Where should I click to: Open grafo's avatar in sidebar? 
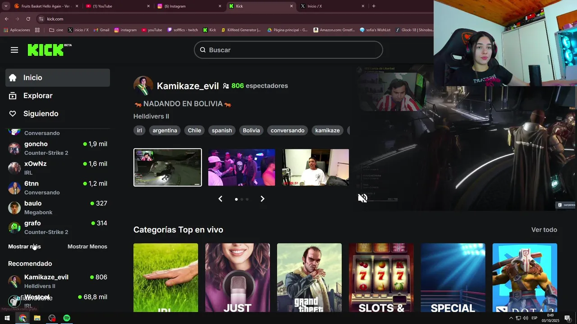click(x=14, y=227)
